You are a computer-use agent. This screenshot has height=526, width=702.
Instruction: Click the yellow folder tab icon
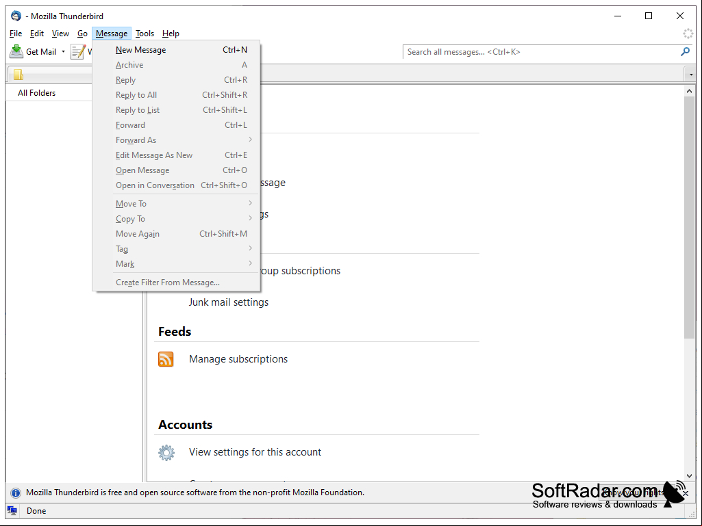click(x=18, y=75)
